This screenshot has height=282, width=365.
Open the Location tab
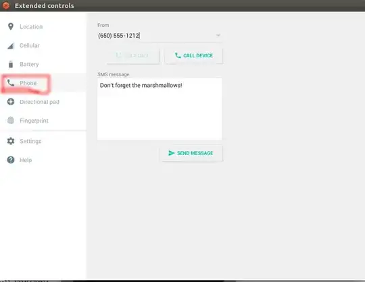tap(43, 26)
